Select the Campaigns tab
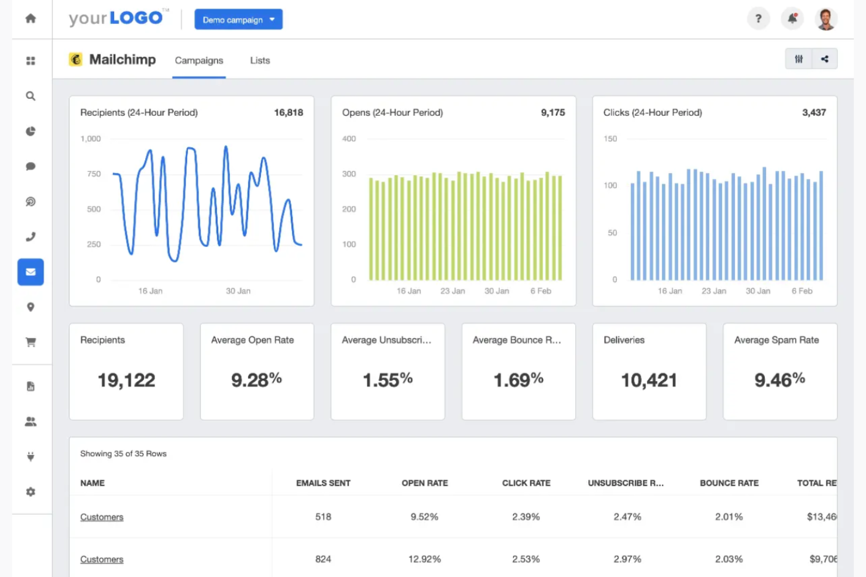This screenshot has height=577, width=866. tap(199, 60)
